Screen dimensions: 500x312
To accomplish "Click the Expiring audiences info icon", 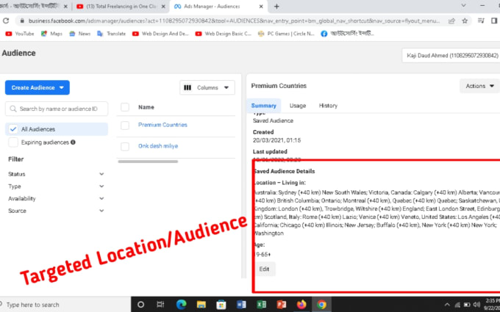I will (x=73, y=142).
